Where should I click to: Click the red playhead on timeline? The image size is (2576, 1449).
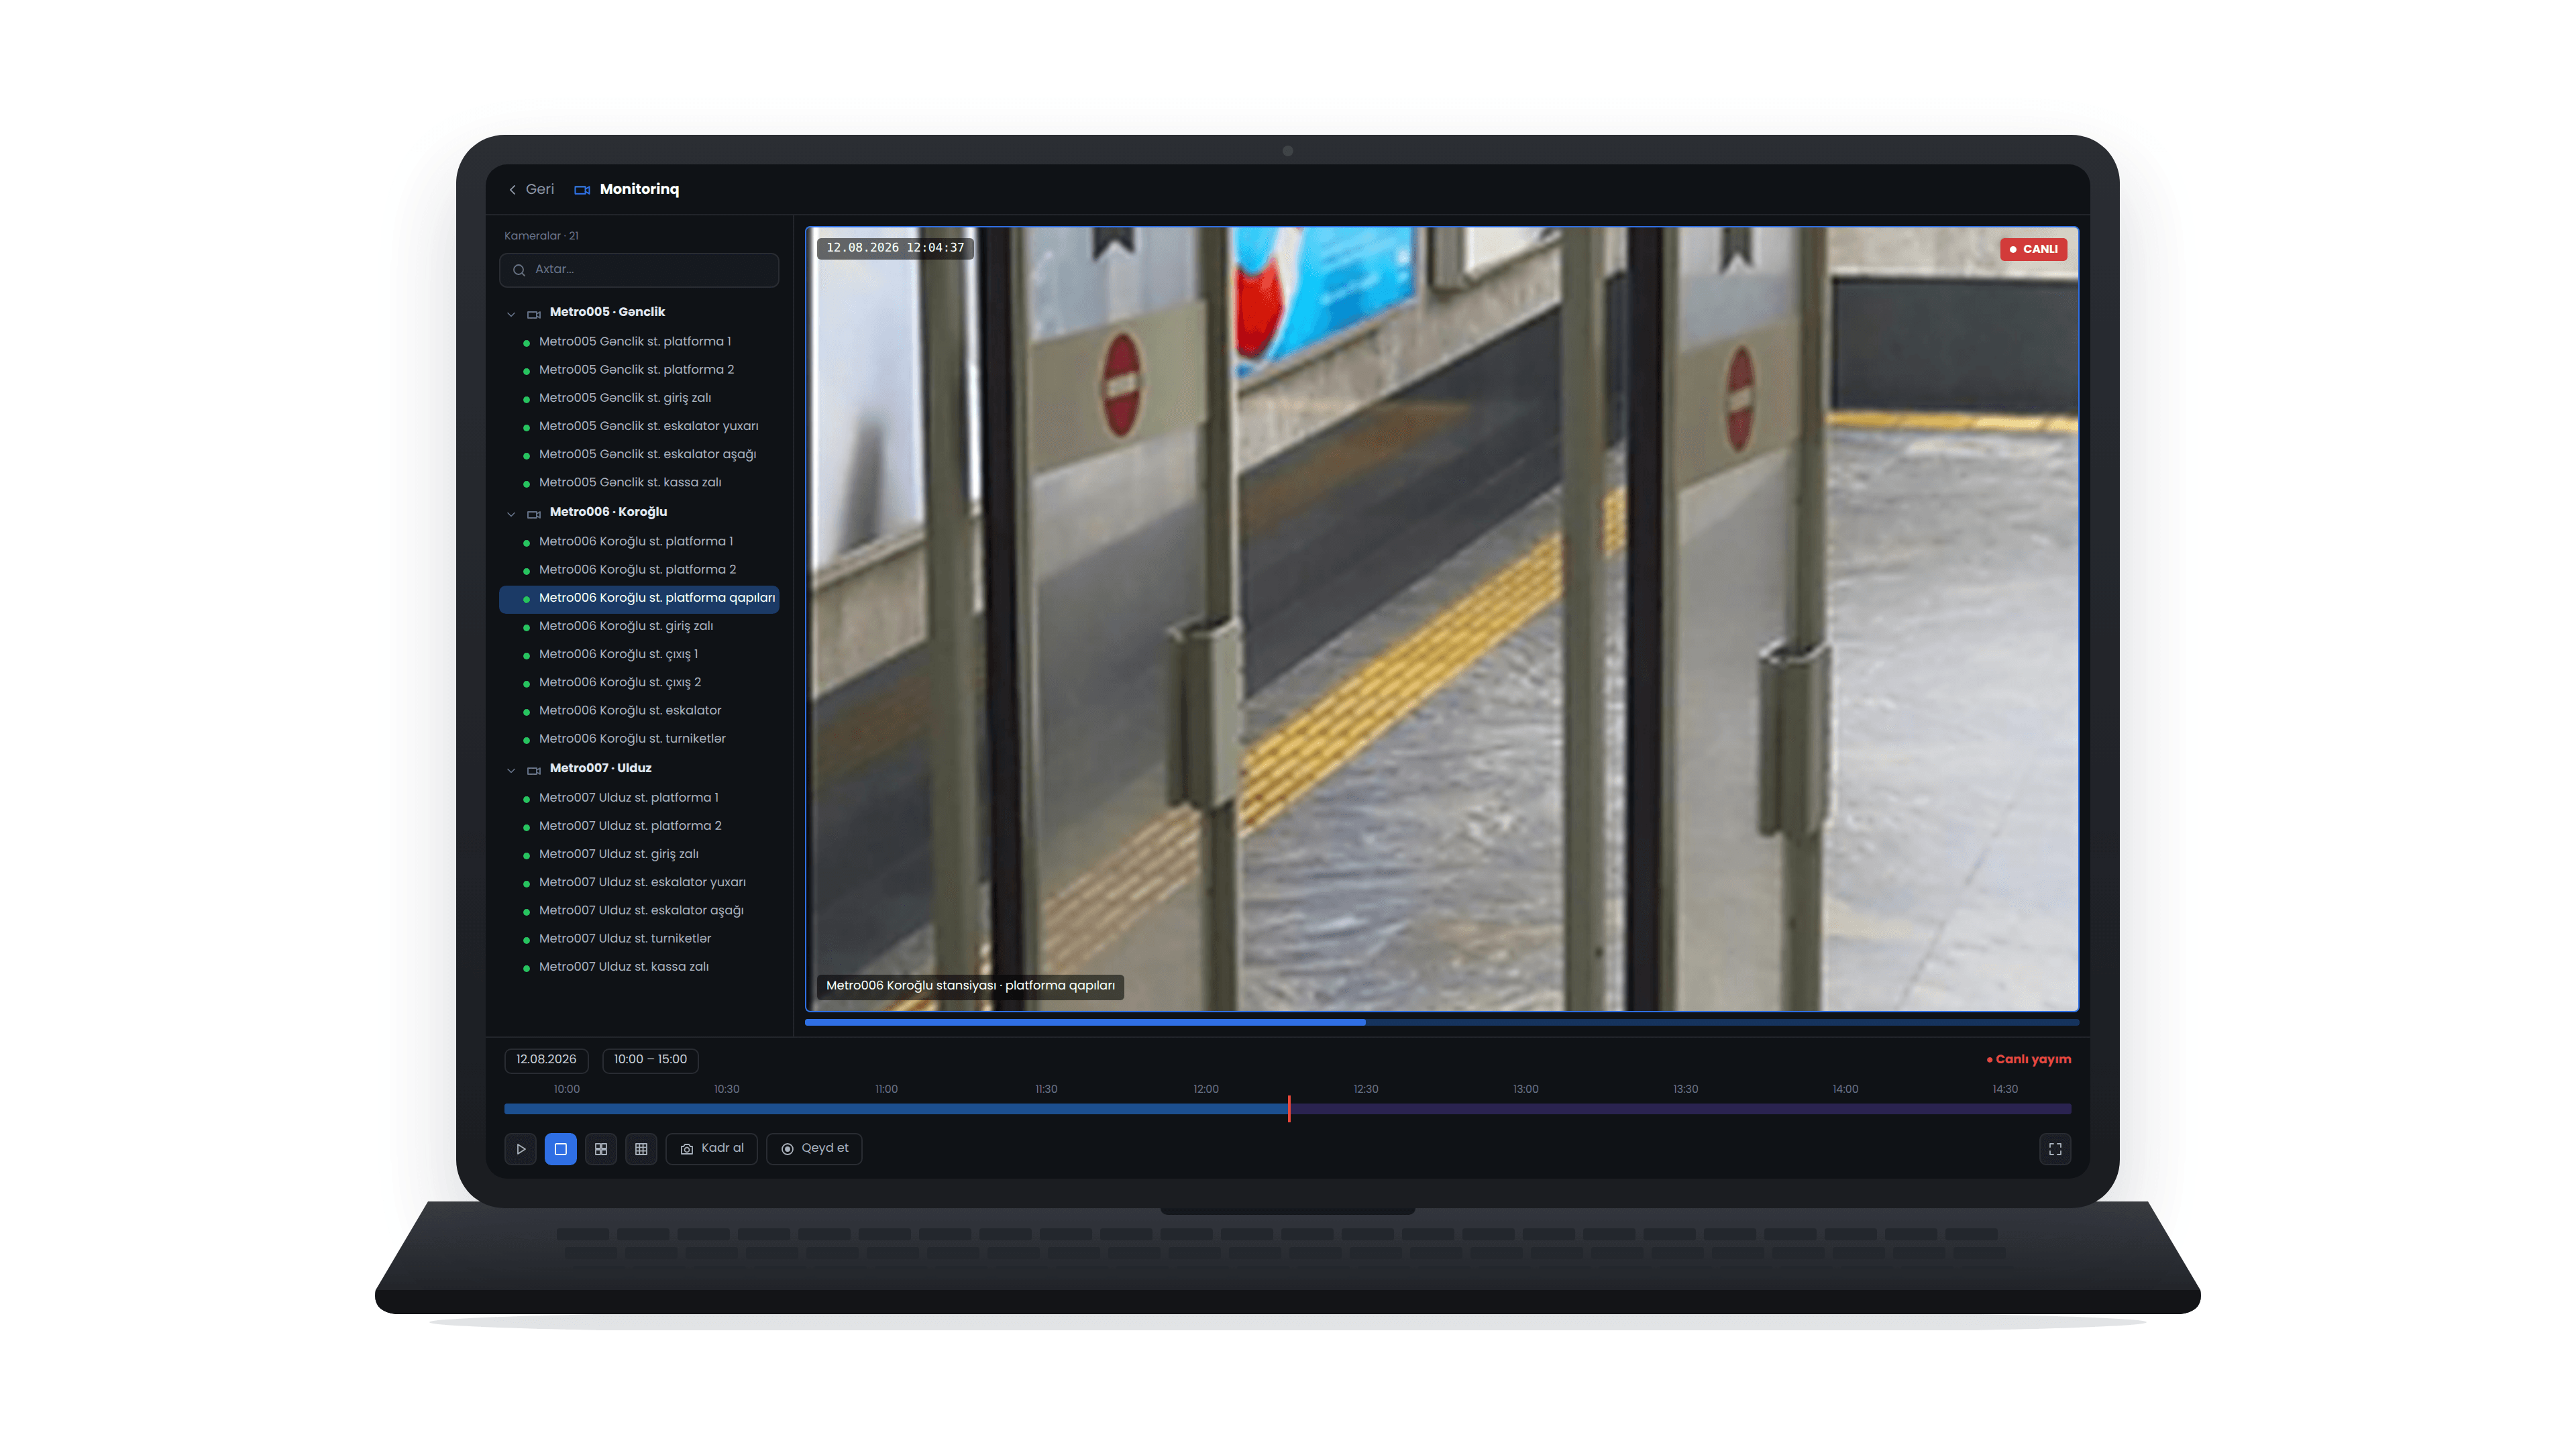tap(1289, 1108)
